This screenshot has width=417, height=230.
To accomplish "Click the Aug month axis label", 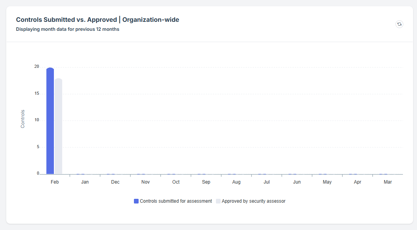I will pos(236,182).
